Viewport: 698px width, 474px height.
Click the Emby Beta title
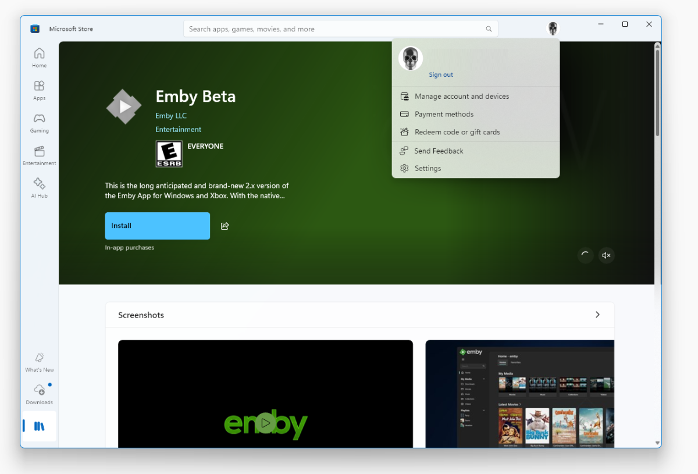click(x=195, y=96)
